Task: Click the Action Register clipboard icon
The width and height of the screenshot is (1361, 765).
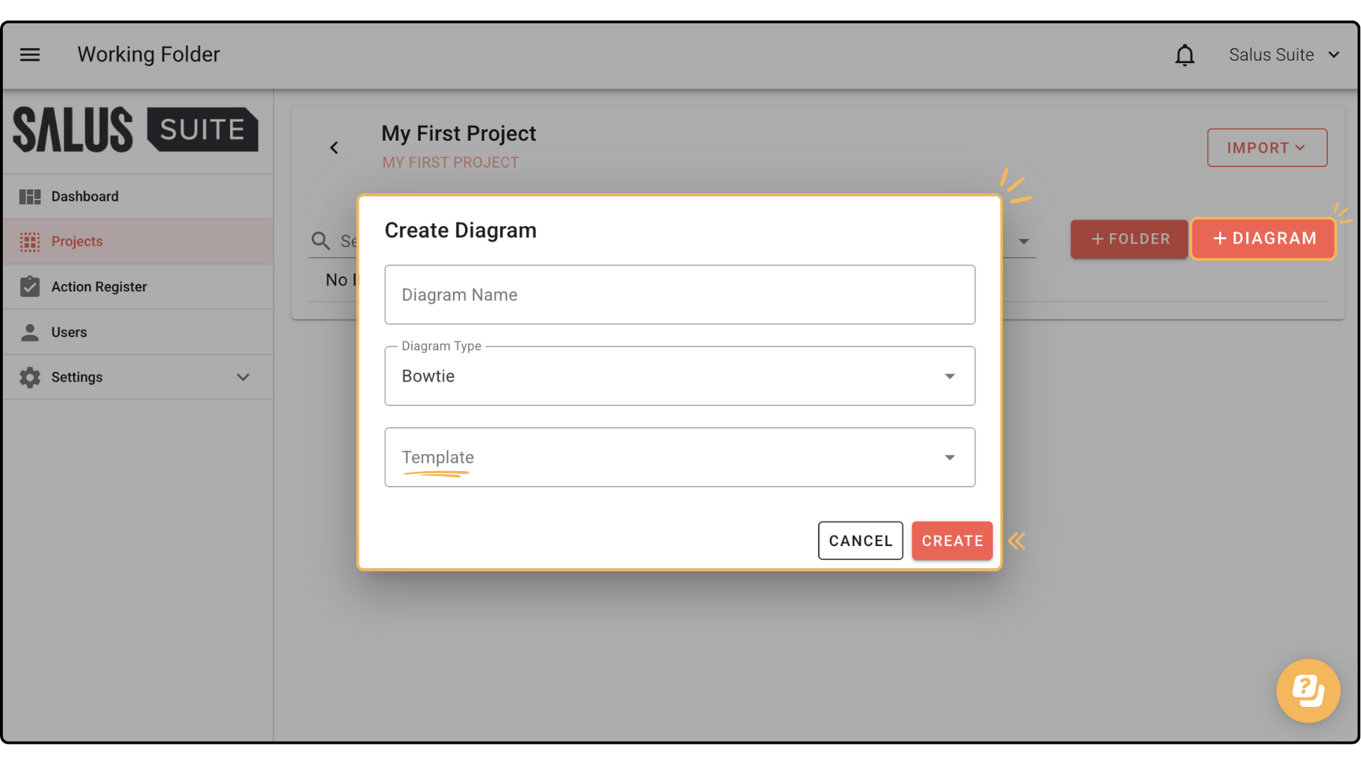Action: 30,287
